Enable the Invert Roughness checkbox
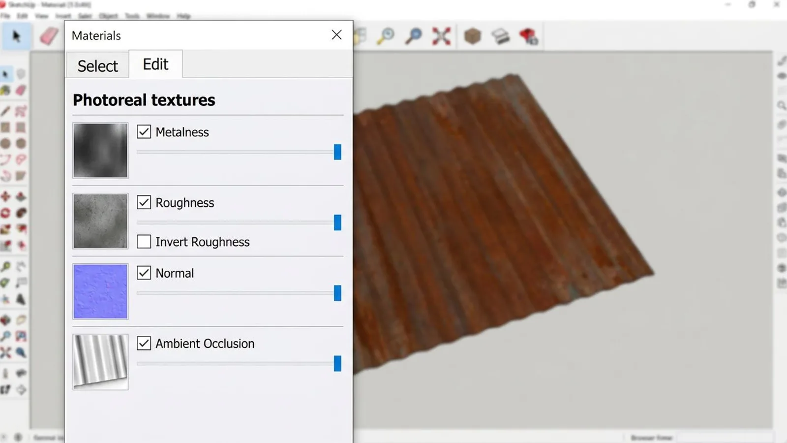This screenshot has height=443, width=787. [x=144, y=242]
